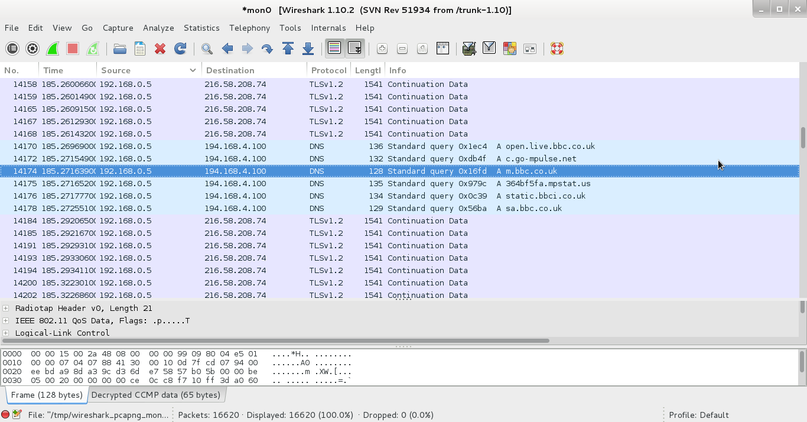Reset text zoom to normal size
807x422 pixels.
(422, 48)
